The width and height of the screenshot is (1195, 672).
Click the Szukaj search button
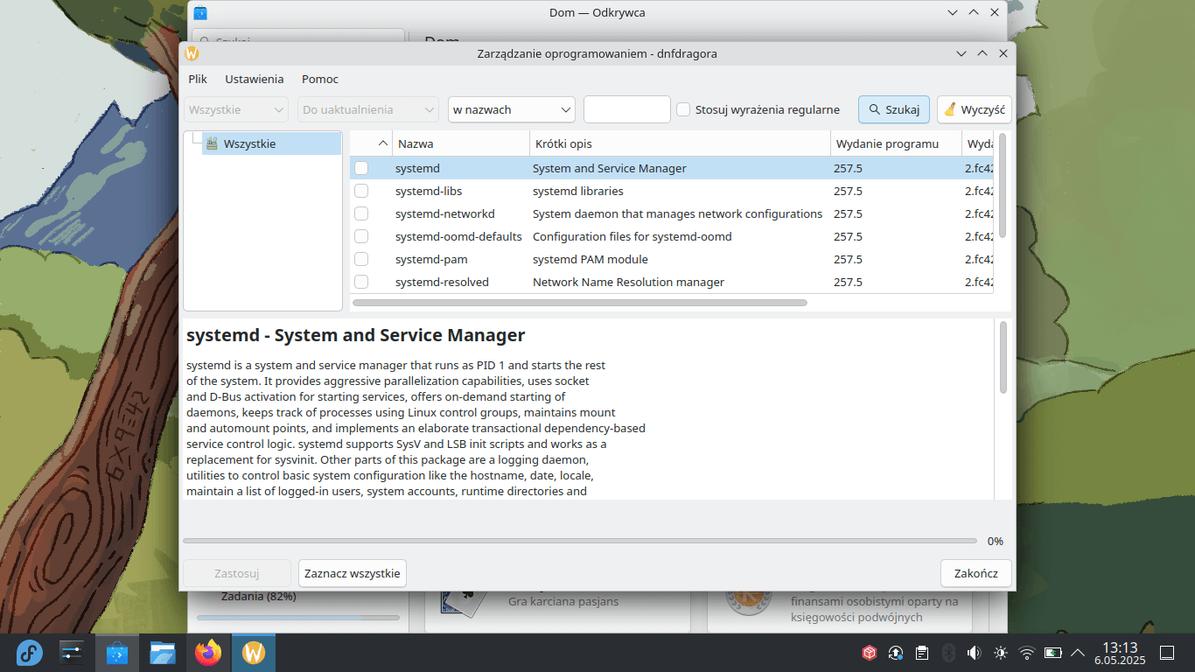click(x=893, y=109)
